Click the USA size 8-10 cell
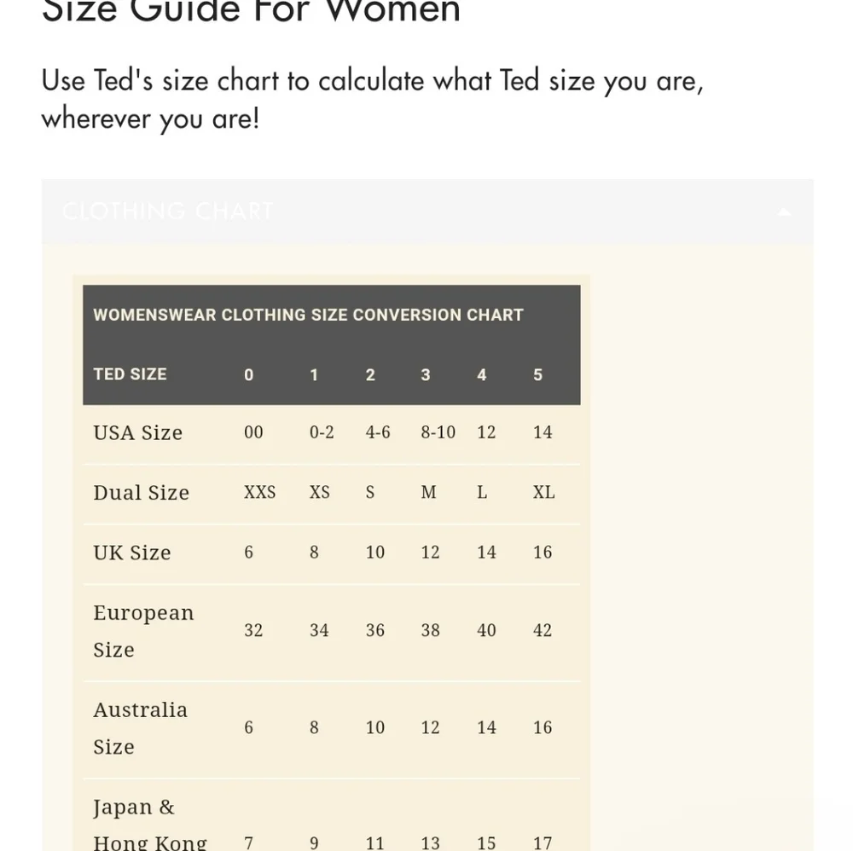This screenshot has height=851, width=853. (438, 432)
